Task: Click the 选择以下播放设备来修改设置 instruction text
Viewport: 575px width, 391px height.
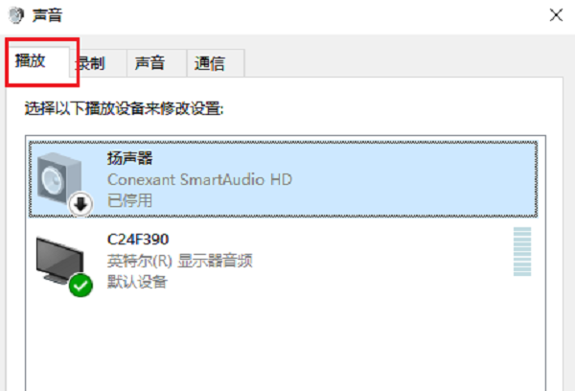Action: click(124, 110)
